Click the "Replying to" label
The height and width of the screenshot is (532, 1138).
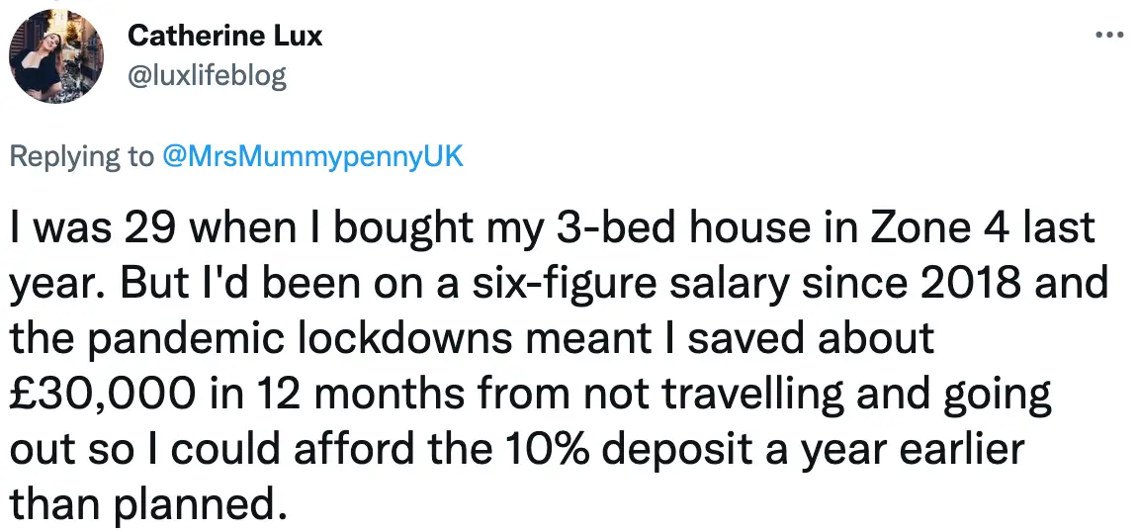(82, 156)
